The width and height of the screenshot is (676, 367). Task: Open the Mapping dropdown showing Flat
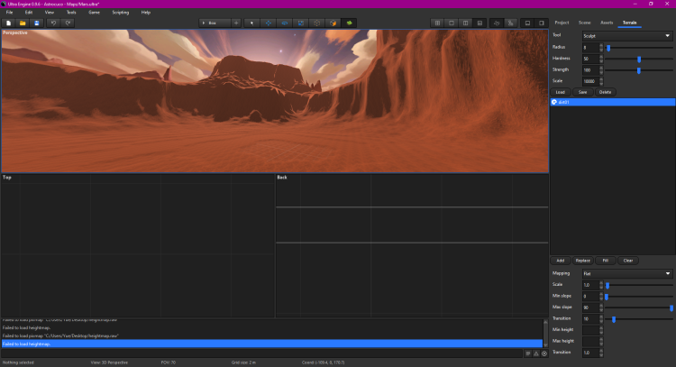[627, 273]
